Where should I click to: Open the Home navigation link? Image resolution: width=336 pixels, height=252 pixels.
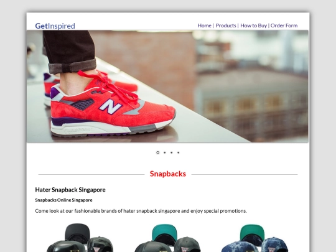pyautogui.click(x=205, y=26)
